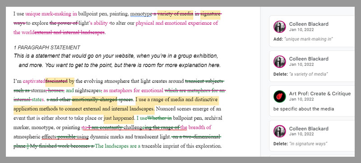Click the underlined word 'monotype' in first paragraph
Image resolution: width=361 pixels, height=163 pixels.
pyautogui.click(x=141, y=14)
